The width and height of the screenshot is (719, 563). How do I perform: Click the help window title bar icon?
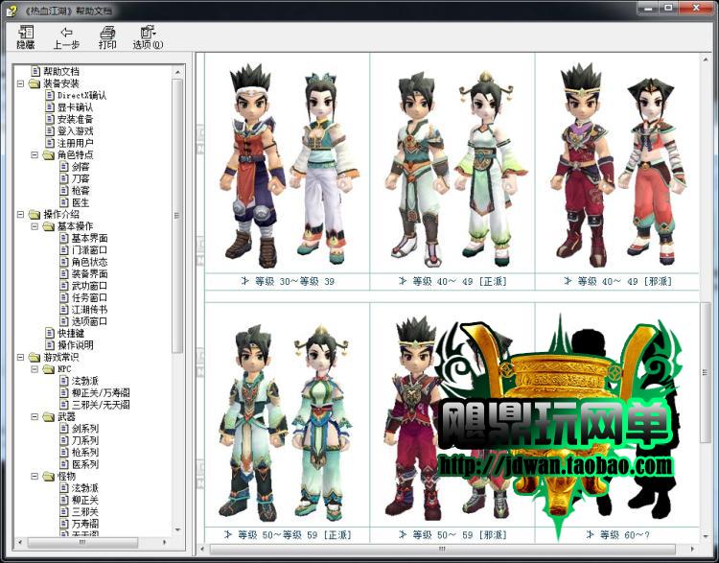pyautogui.click(x=12, y=11)
